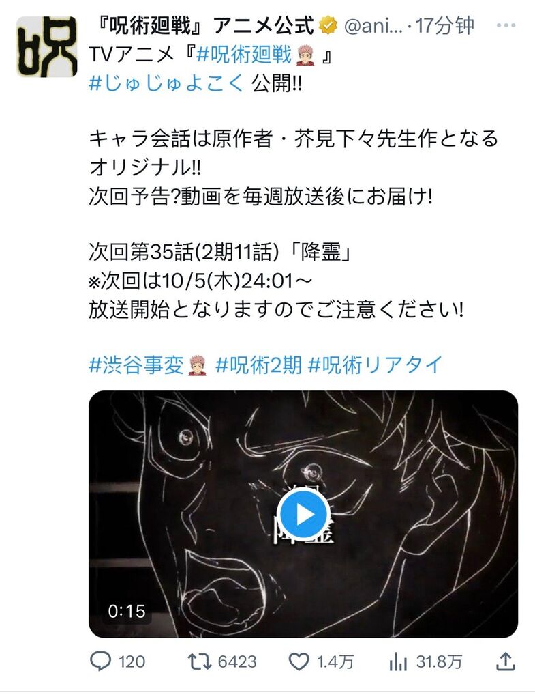Open view analytics bar chart icon
The height and width of the screenshot is (699, 535).
(x=398, y=662)
